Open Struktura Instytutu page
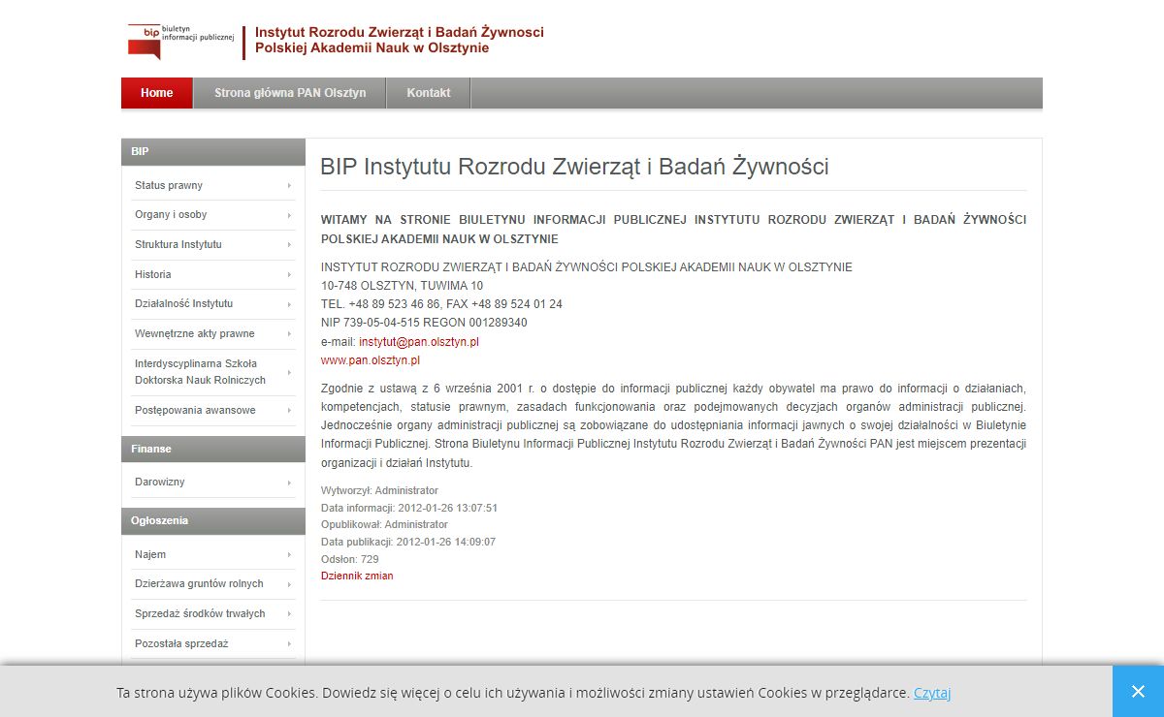 point(213,244)
